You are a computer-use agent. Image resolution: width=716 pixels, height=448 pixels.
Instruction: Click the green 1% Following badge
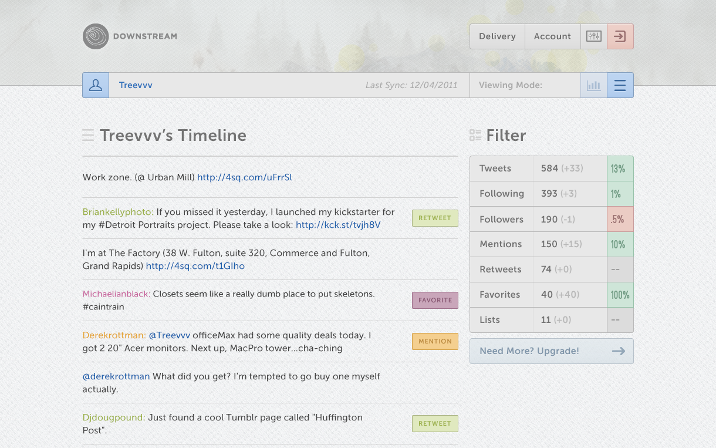[620, 194]
